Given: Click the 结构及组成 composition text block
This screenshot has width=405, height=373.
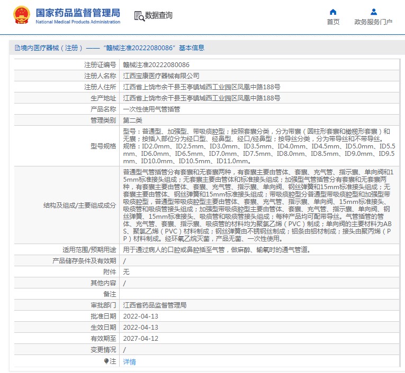Looking at the screenshot, I should [258, 205].
